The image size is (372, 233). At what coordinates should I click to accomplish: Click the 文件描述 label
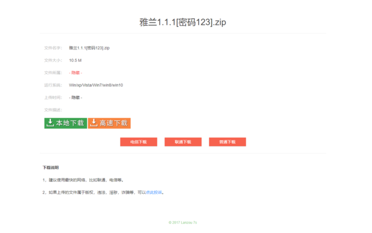(53, 110)
